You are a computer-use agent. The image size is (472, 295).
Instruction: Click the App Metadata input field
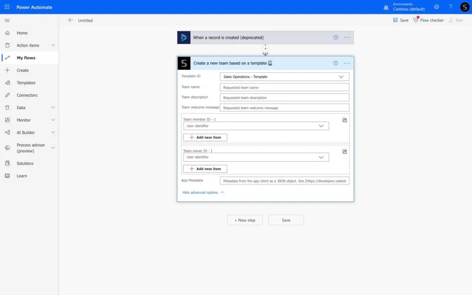[x=284, y=181]
